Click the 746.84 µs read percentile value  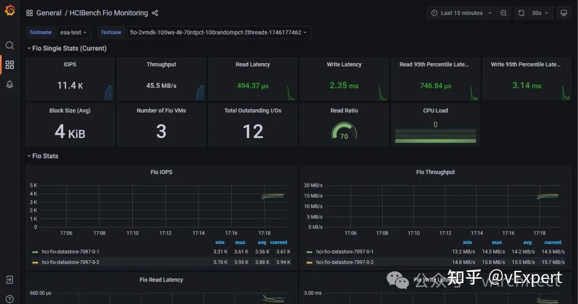point(435,86)
